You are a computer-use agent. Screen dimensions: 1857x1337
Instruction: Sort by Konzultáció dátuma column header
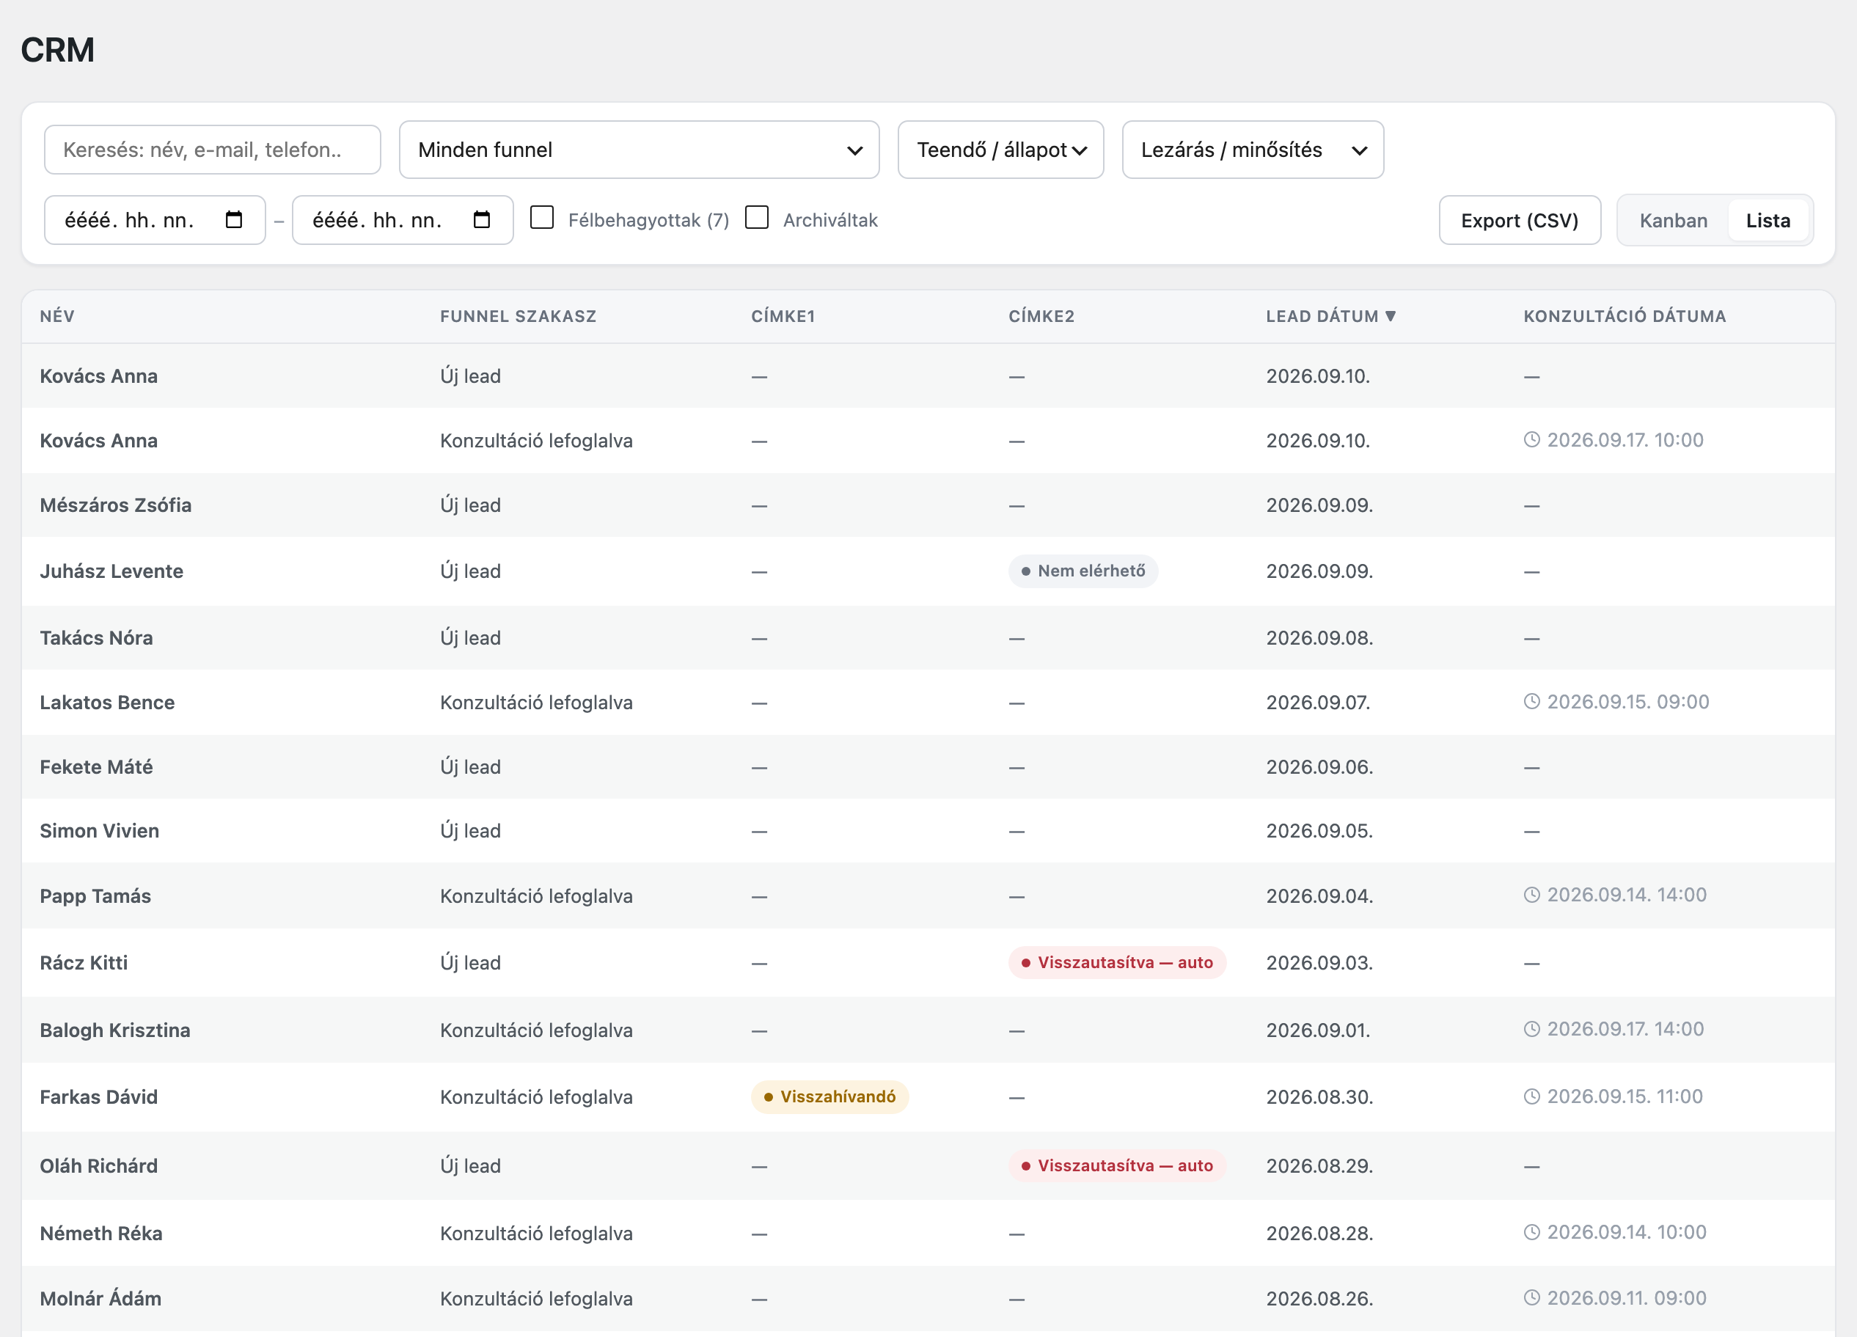click(1625, 316)
